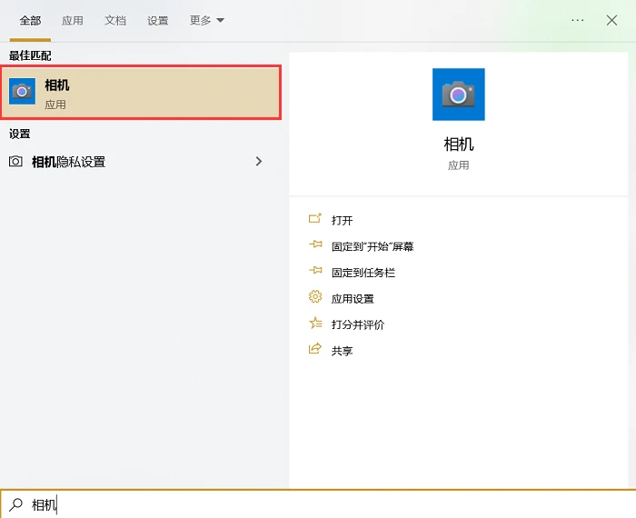Click the large camera icon in preview pane

pyautogui.click(x=458, y=95)
